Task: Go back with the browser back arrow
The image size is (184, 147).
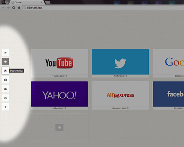Action: pos(3,8)
